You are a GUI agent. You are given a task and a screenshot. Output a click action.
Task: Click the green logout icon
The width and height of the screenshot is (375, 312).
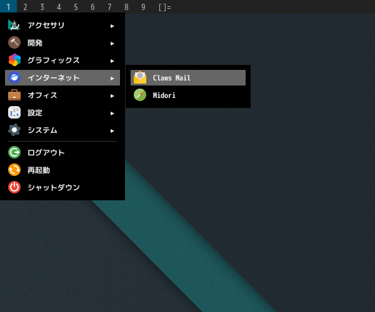(14, 152)
